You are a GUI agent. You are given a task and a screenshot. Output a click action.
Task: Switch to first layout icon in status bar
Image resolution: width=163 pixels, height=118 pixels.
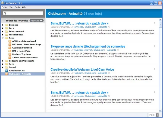[150, 115]
